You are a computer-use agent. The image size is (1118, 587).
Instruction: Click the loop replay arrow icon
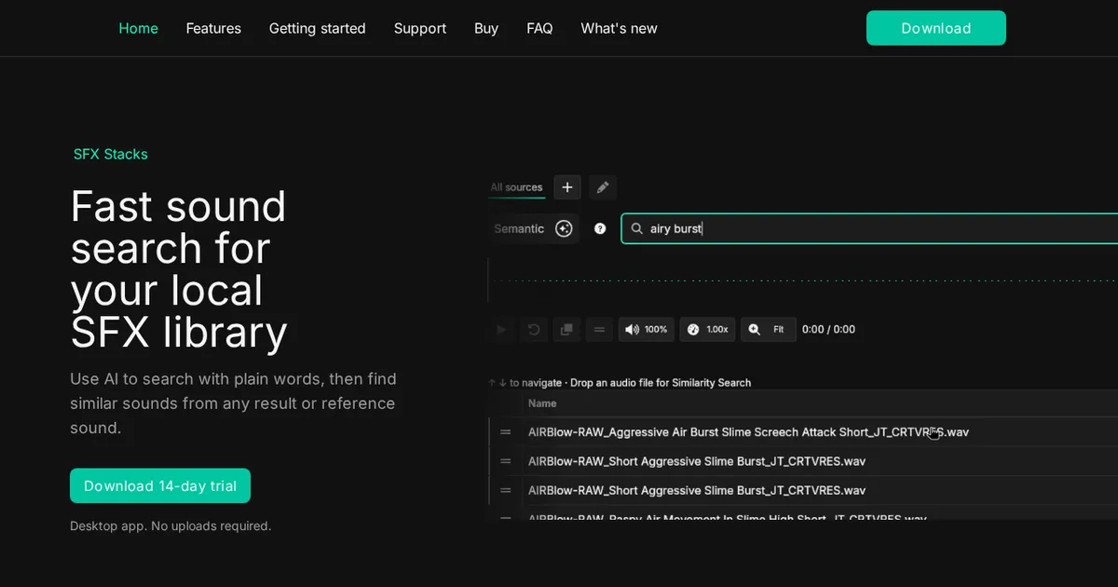click(x=534, y=329)
